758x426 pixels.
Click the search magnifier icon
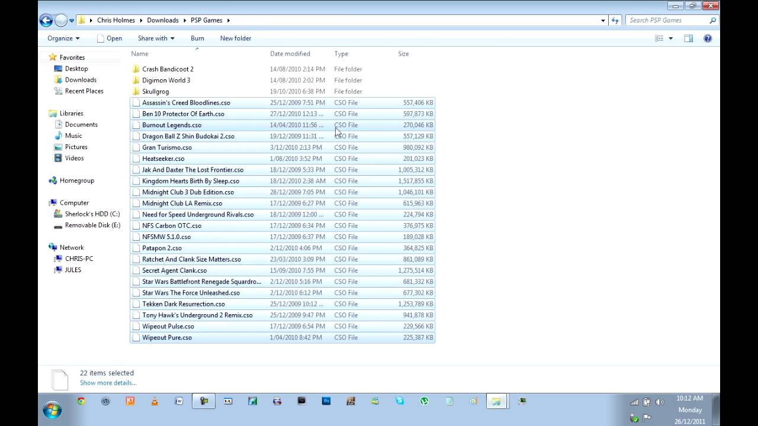tap(713, 20)
